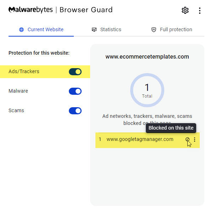Click the Malware label text
The image size is (215, 213).
point(18,91)
